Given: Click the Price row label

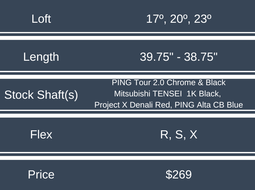Looking at the screenshot, I should [41, 174].
